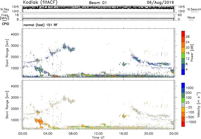Click the 'Time UT' axis title
Screen dimensions: 201x139
click(x=98, y=137)
